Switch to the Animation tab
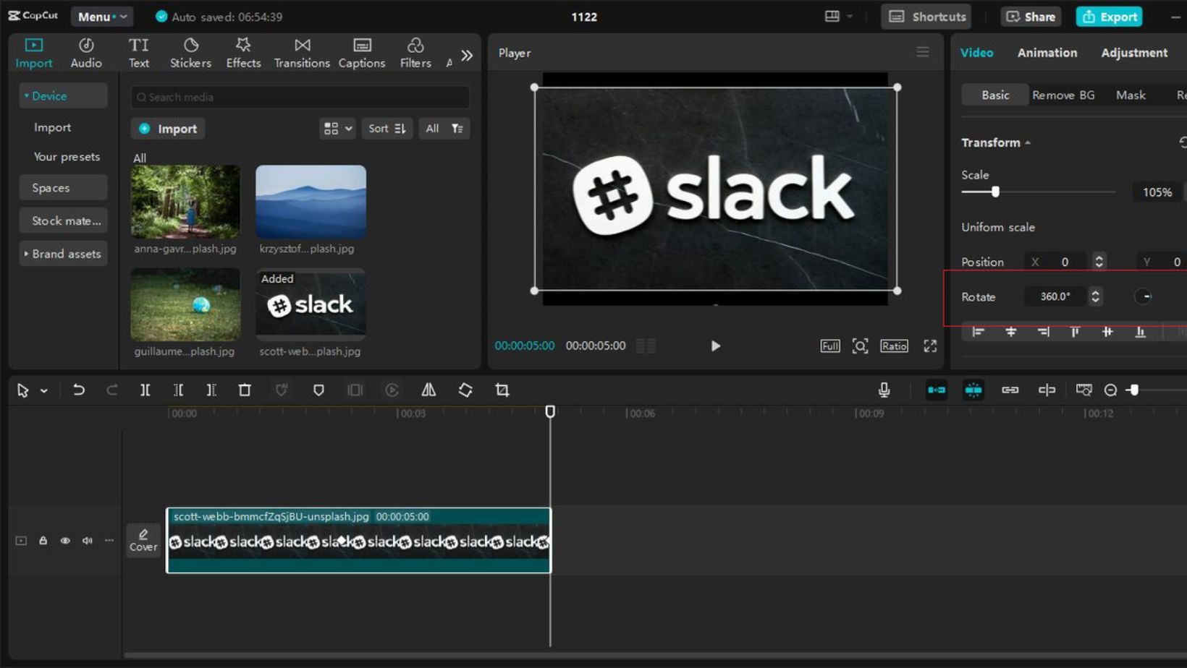Screen dimensions: 1187x668 (1047, 53)
